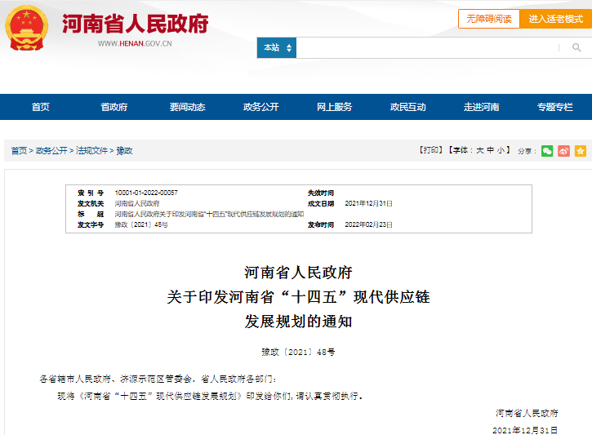The height and width of the screenshot is (435, 592).
Task: Share article via Weibo icon
Action: [x=563, y=151]
